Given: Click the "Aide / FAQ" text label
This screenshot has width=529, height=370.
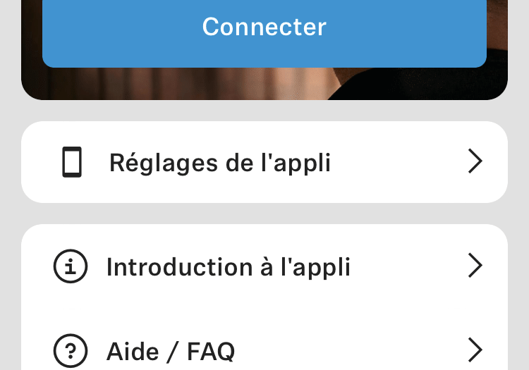Looking at the screenshot, I should [x=170, y=351].
